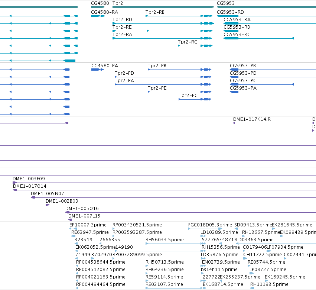The width and height of the screenshot is (316, 290).
Task: Select the DME1-005O16 clone label
Action: pos(82,209)
